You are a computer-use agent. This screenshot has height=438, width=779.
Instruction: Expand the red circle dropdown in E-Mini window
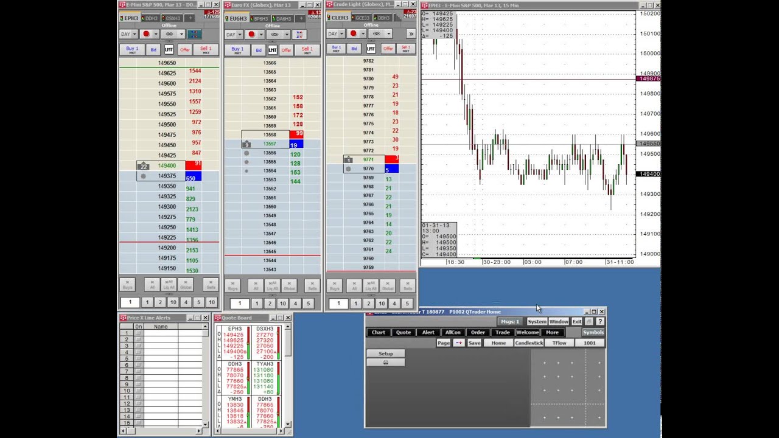tap(155, 34)
